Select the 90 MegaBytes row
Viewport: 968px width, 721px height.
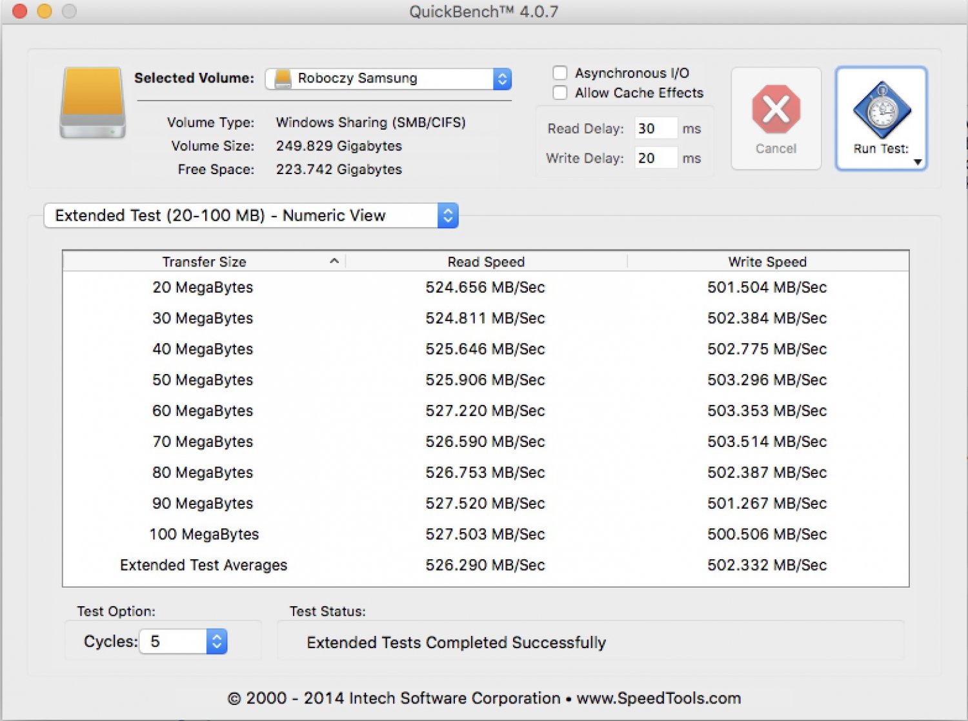click(486, 504)
